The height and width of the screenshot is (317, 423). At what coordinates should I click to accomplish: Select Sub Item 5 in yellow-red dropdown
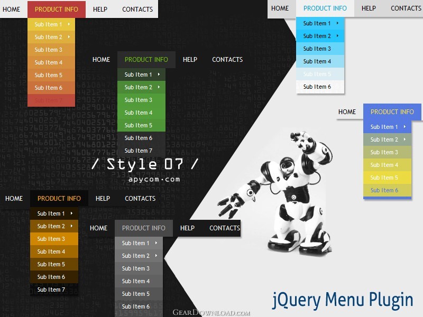click(x=51, y=75)
